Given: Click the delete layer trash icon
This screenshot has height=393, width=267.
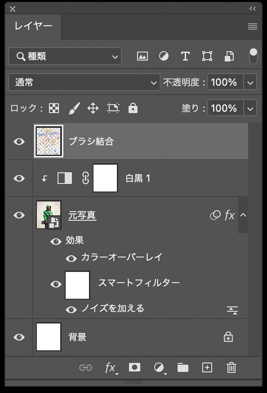Looking at the screenshot, I should (231, 367).
